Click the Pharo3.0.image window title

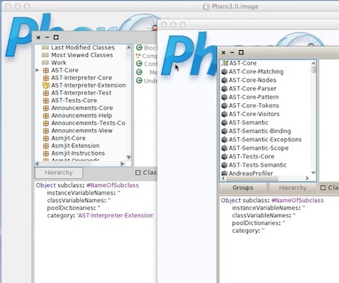pyautogui.click(x=235, y=7)
